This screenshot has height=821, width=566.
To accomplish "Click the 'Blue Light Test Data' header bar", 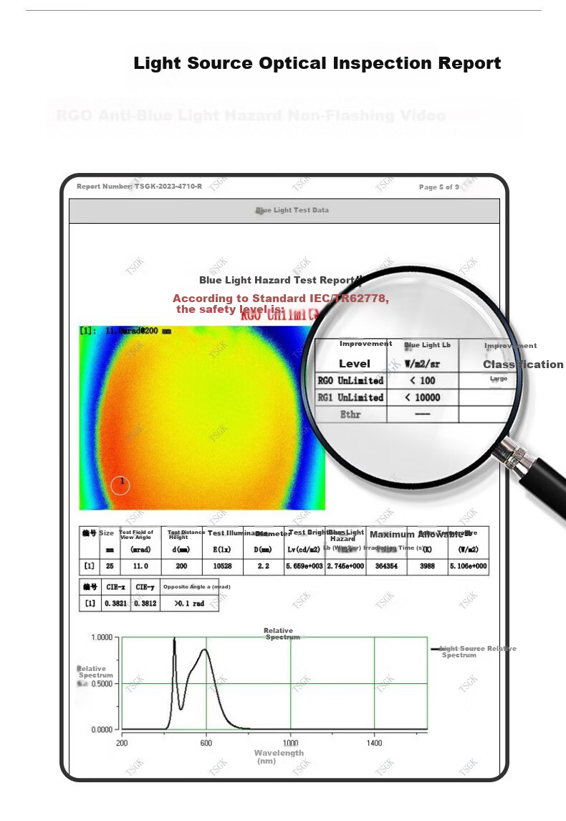I will click(x=284, y=210).
